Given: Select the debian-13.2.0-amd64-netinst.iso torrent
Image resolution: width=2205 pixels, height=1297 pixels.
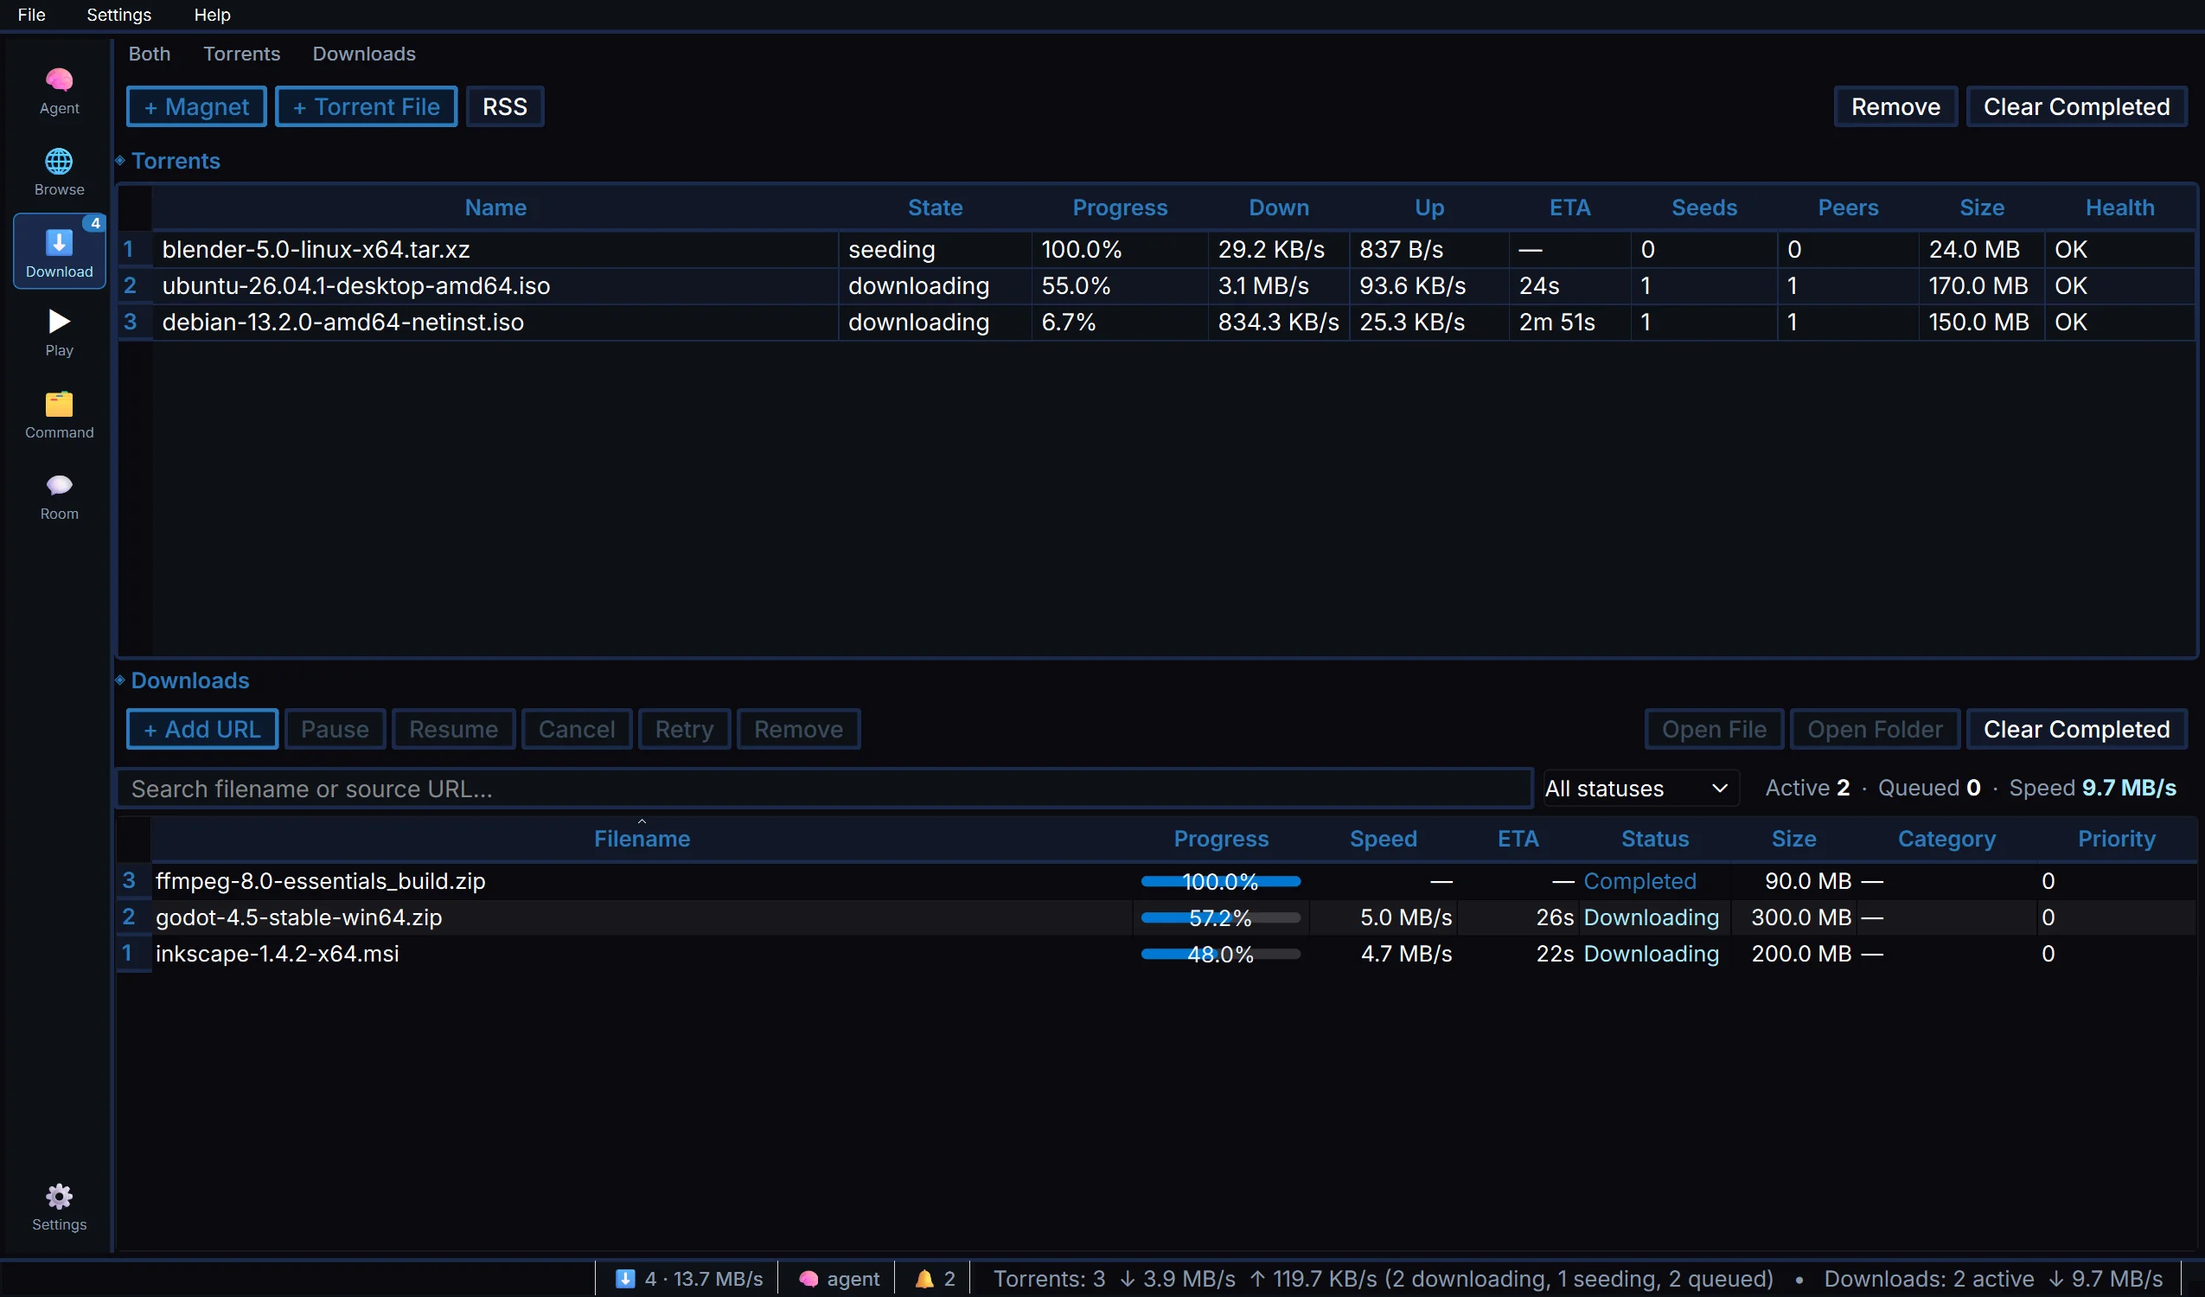Looking at the screenshot, I should point(1157,322).
